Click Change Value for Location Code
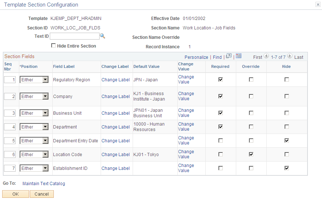 186,154
